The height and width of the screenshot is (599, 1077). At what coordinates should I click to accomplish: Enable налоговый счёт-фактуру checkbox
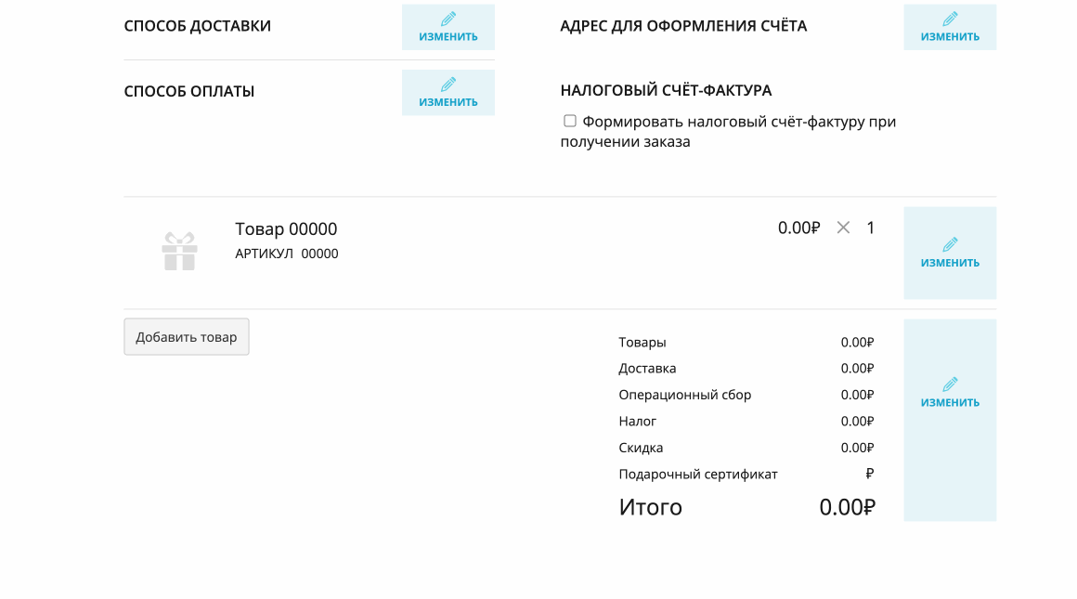point(569,121)
